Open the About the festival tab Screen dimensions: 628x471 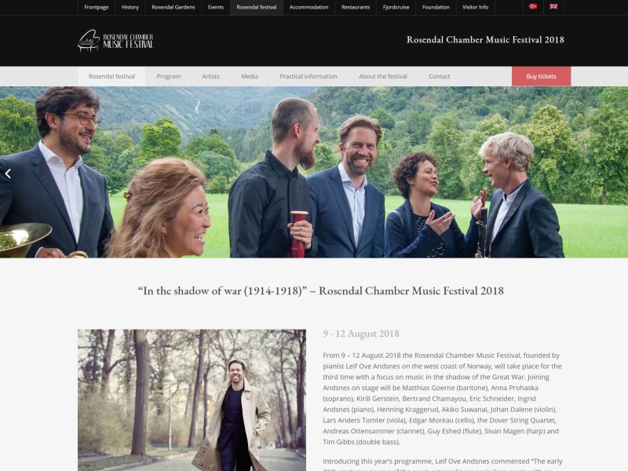point(383,76)
